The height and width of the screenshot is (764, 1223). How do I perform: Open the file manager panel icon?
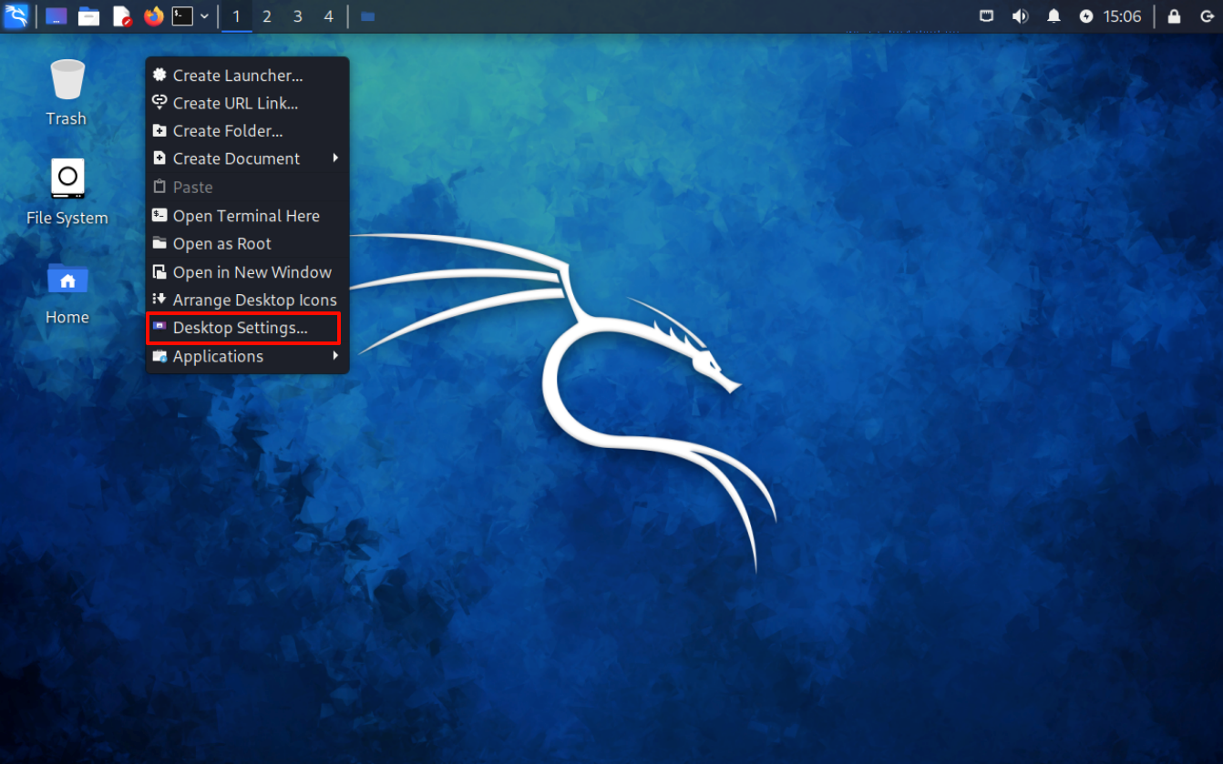88,16
